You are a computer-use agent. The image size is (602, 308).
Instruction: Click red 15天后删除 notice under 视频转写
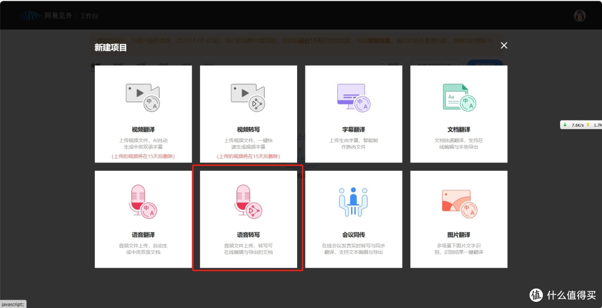249,156
